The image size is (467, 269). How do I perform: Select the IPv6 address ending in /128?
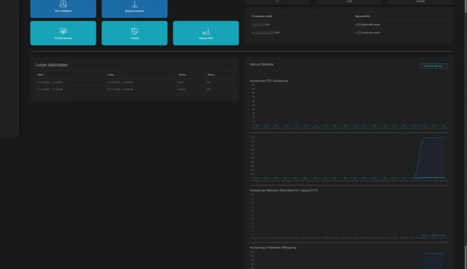pyautogui.click(x=265, y=33)
